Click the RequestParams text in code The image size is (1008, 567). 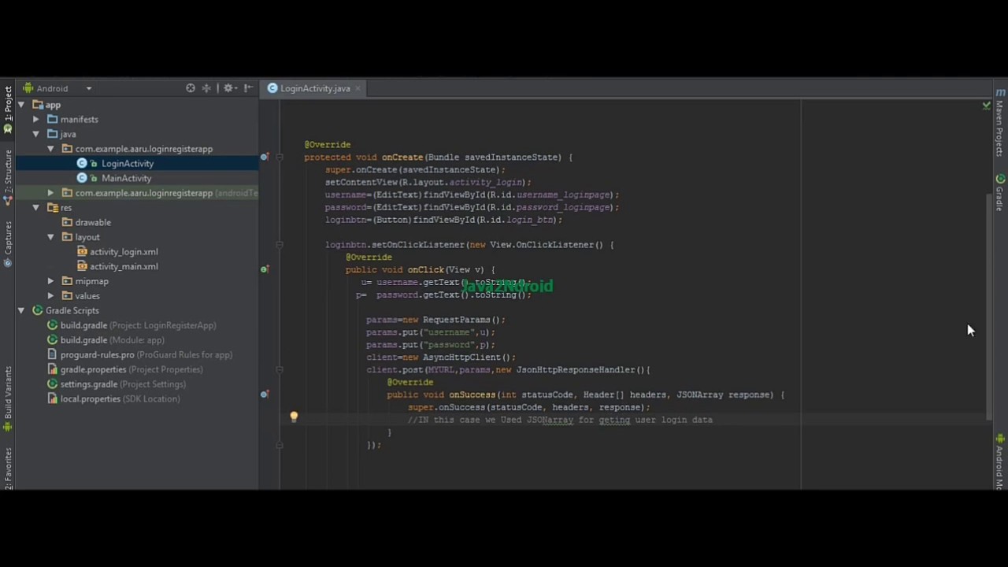pos(456,320)
